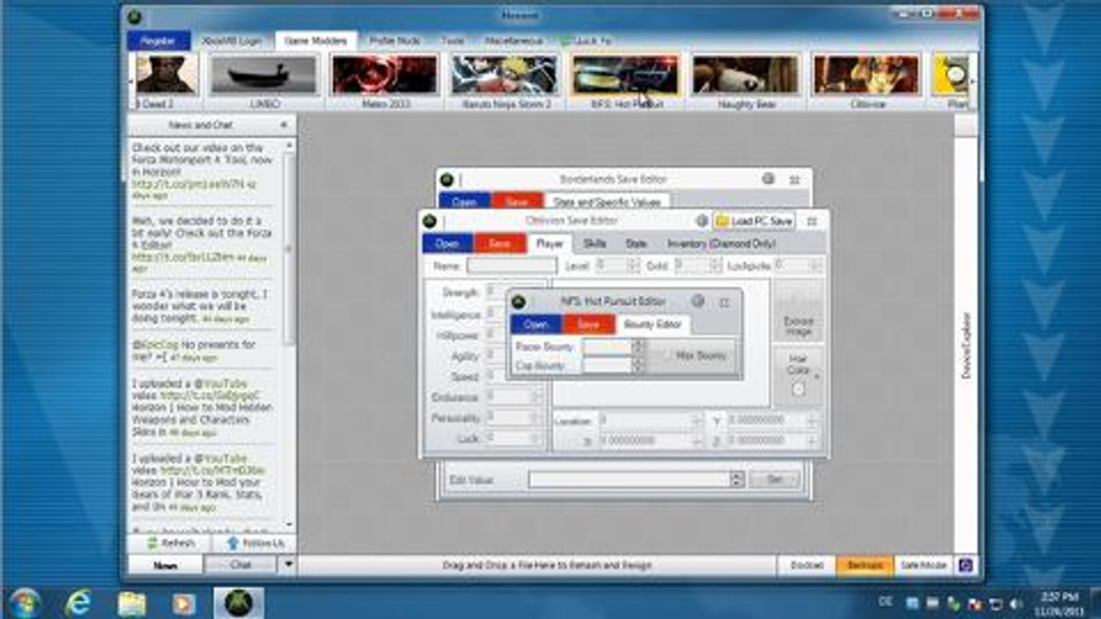Viewport: 1101px width, 619px height.
Task: Click the Follow Us button
Action: click(254, 543)
